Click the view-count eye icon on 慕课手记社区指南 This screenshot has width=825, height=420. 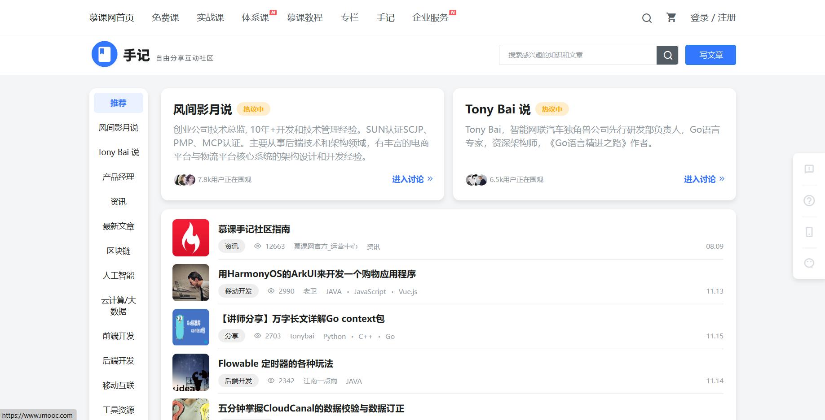(257, 246)
